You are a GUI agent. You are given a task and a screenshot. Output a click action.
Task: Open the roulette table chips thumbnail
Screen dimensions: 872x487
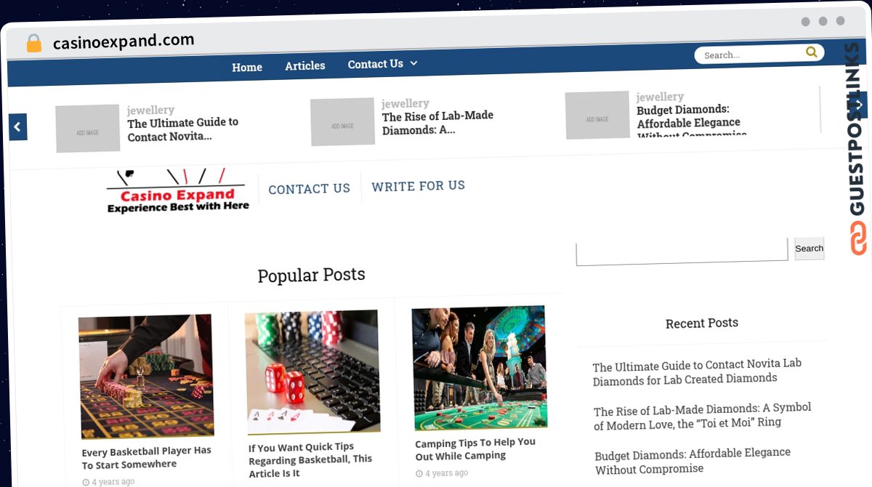(x=146, y=377)
